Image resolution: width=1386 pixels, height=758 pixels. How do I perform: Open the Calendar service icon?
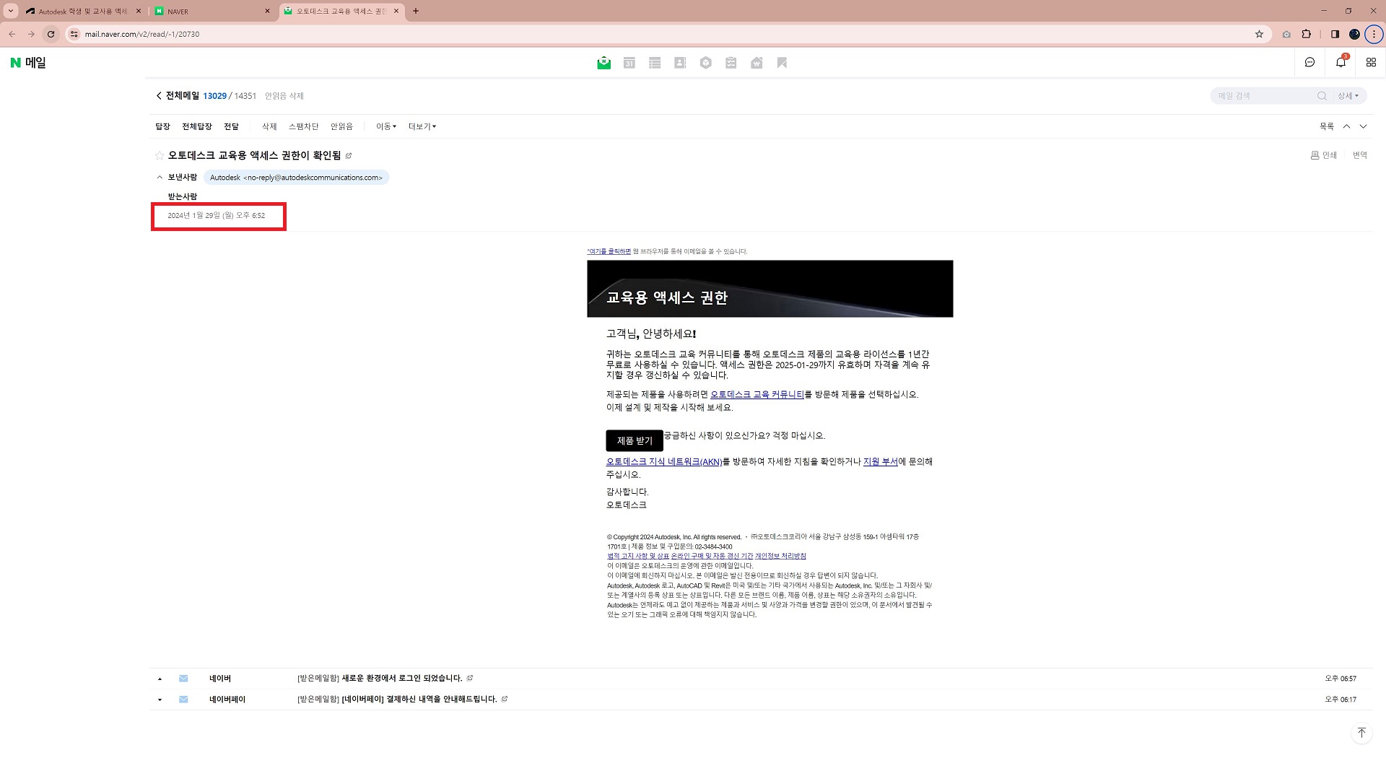tap(629, 63)
